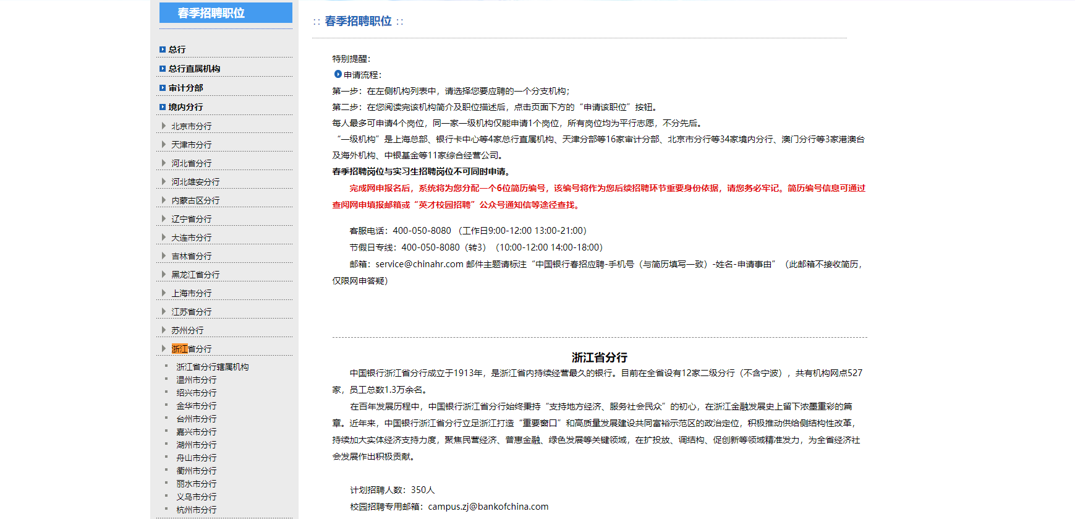This screenshot has height=519, width=1075.
Task: Click the blue icon beside 境内分行
Action: tap(163, 107)
